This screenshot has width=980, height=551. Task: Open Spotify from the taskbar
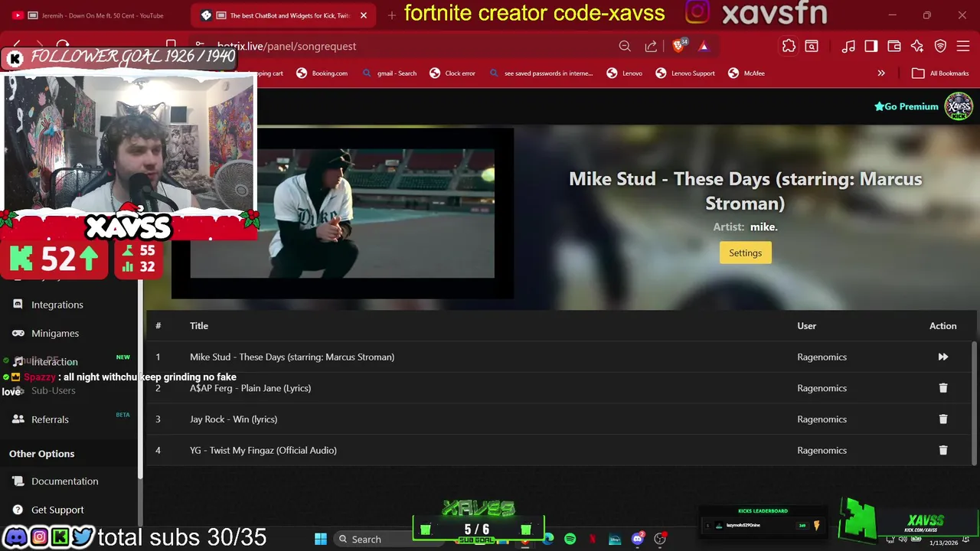pos(570,539)
